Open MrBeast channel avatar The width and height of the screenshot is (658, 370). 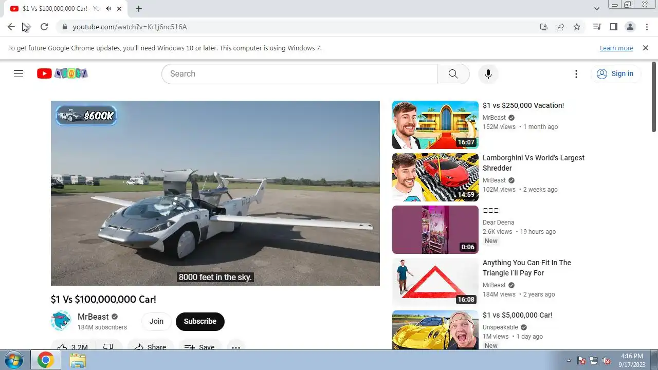pos(61,321)
